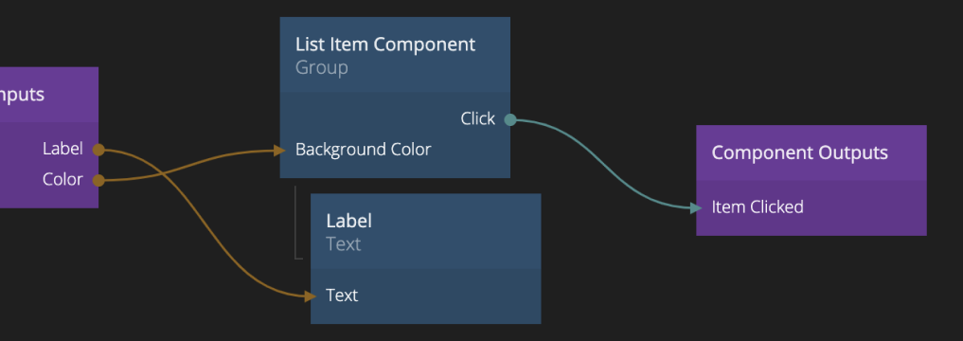Click the Text property on Label node
This screenshot has width=963, height=341.
(x=342, y=295)
